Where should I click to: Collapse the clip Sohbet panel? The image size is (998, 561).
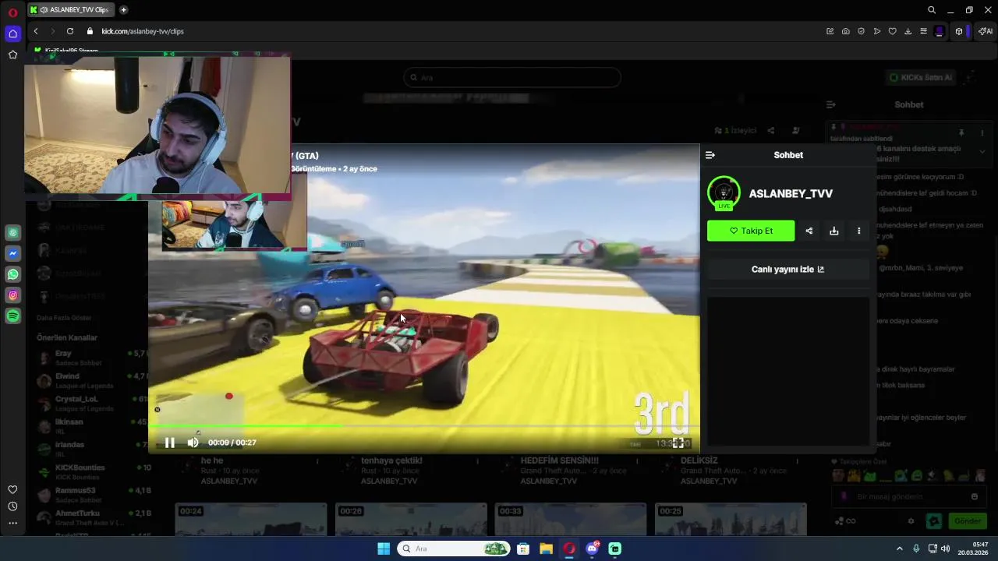(710, 155)
